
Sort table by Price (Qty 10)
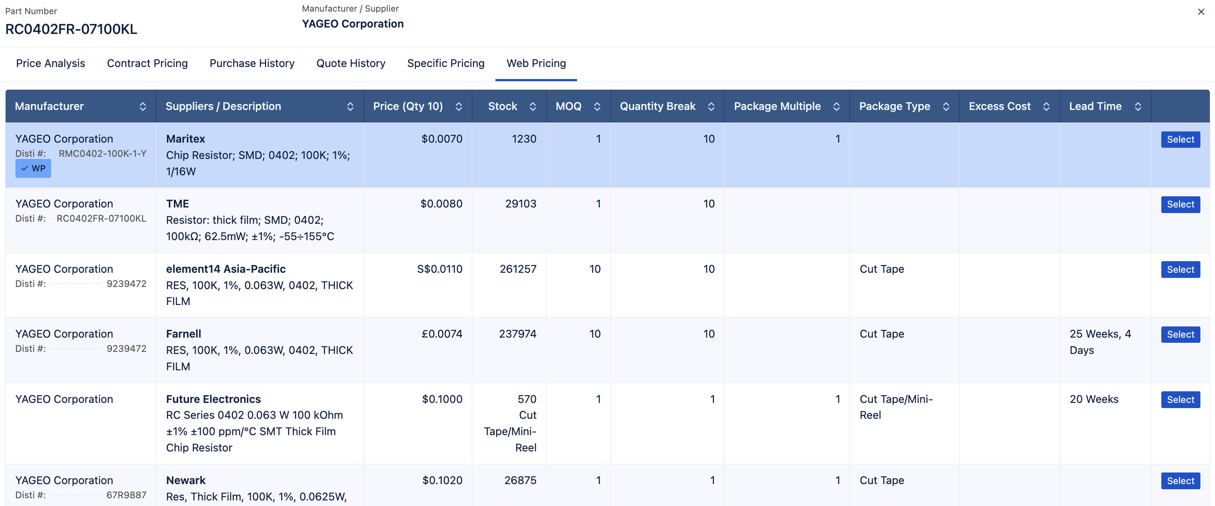459,107
